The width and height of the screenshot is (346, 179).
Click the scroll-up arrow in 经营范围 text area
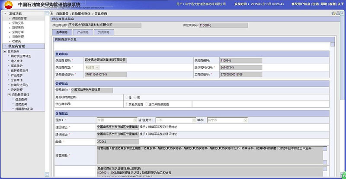pos(324,148)
